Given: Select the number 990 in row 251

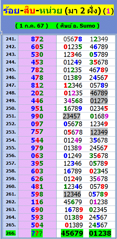Looking at the screenshot, I should click(37, 117).
